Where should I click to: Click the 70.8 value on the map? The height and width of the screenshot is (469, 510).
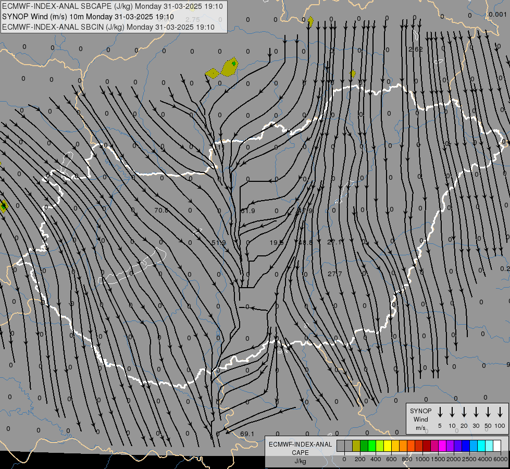[x=161, y=210]
